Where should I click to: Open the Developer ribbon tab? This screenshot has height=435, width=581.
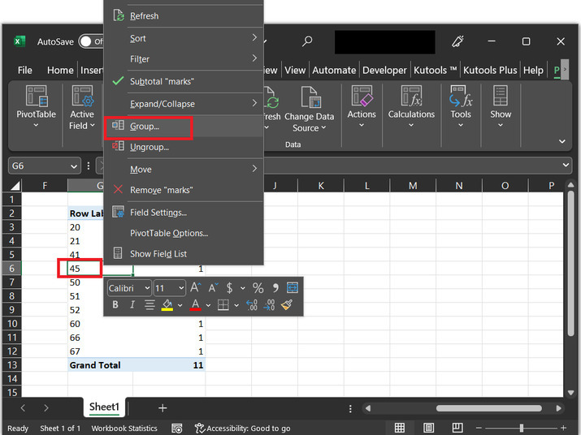point(384,71)
